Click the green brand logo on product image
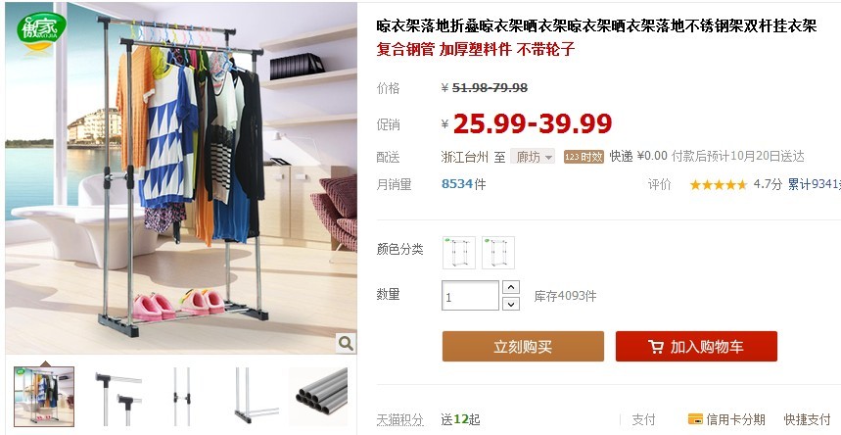 (x=41, y=30)
